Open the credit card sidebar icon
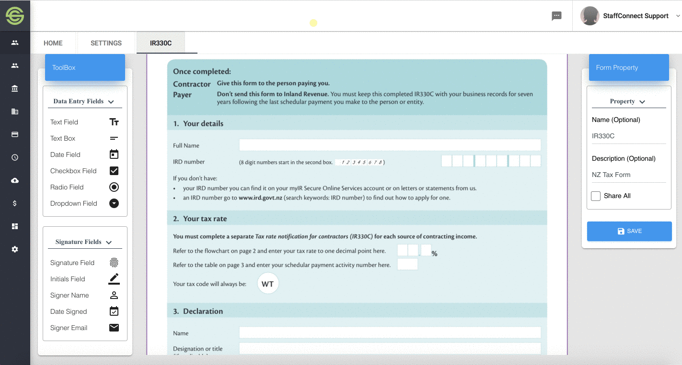This screenshot has width=682, height=365. click(15, 134)
